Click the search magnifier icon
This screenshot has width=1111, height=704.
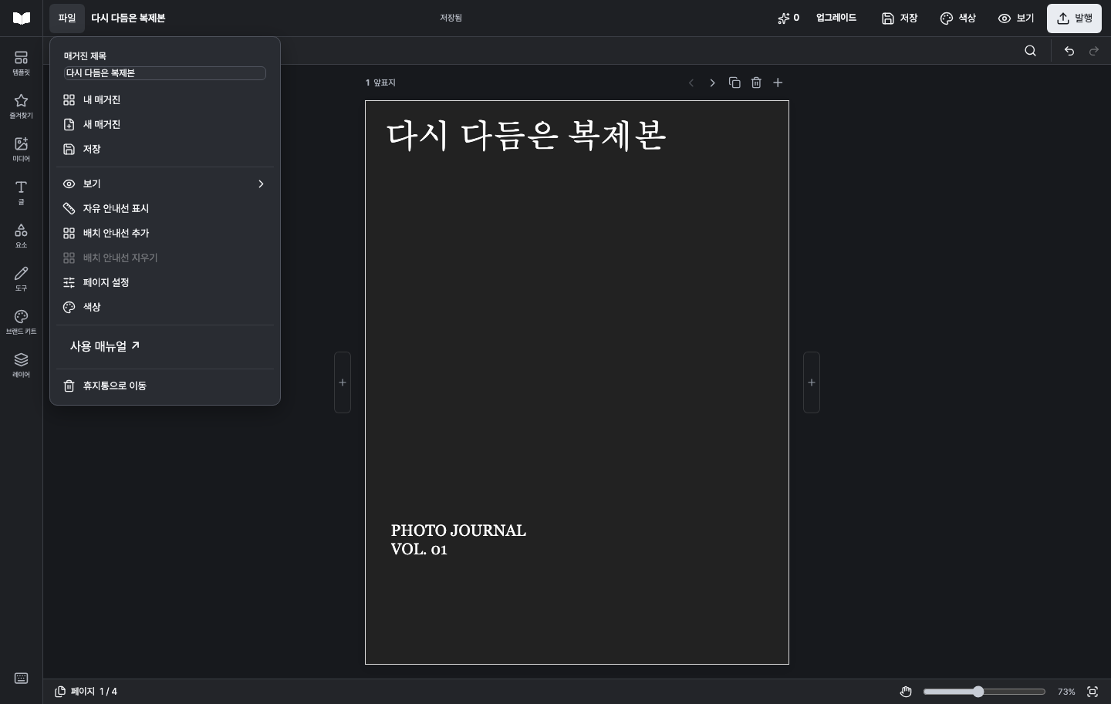[x=1030, y=51]
